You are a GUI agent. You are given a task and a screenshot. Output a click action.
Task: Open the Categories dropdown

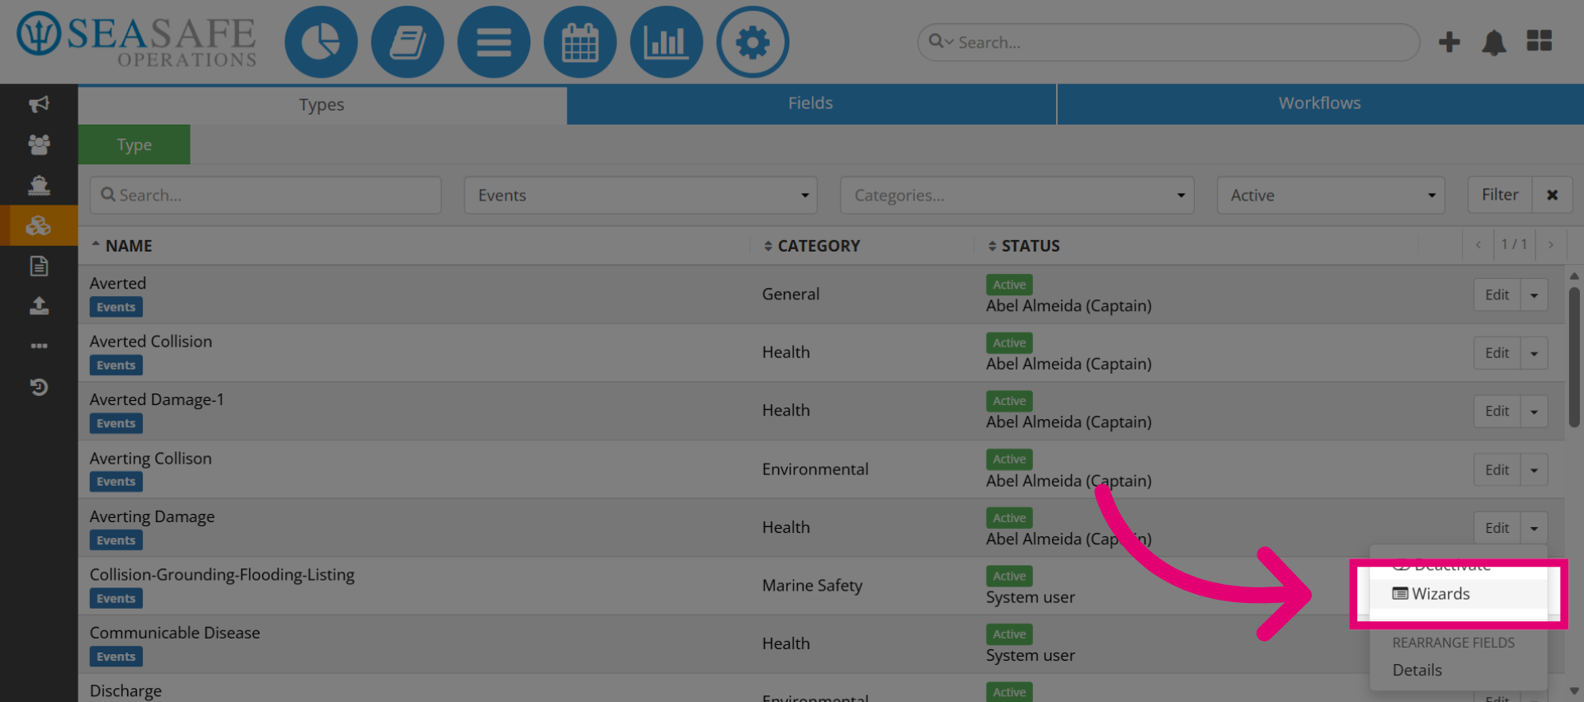[1017, 196]
